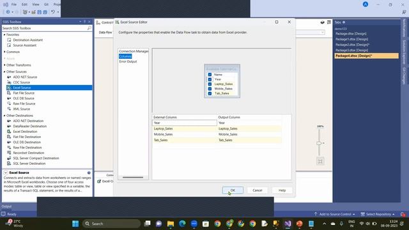Collapse the Favorites group
The width and height of the screenshot is (409, 230).
(4, 34)
